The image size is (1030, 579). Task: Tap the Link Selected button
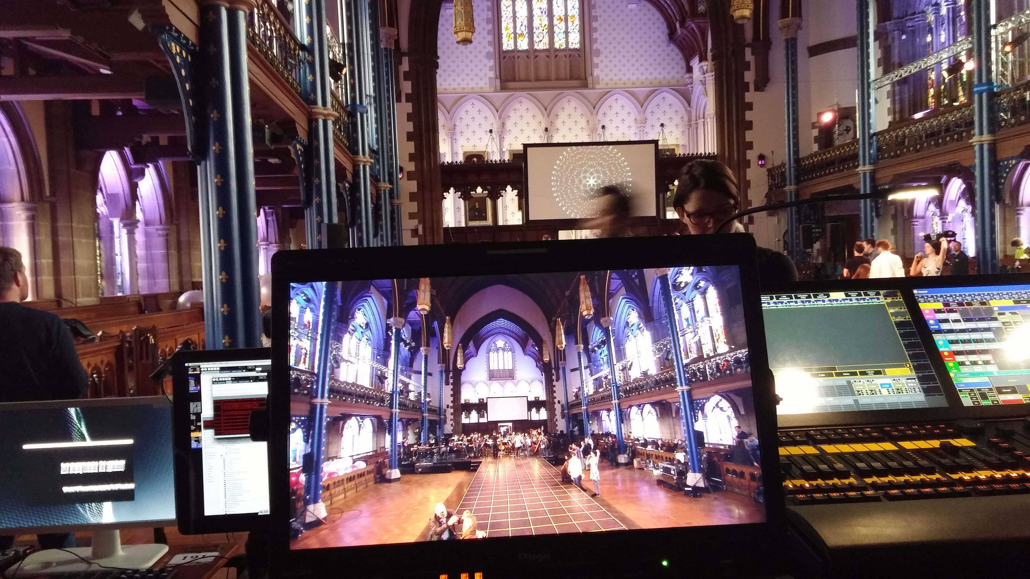[822, 296]
